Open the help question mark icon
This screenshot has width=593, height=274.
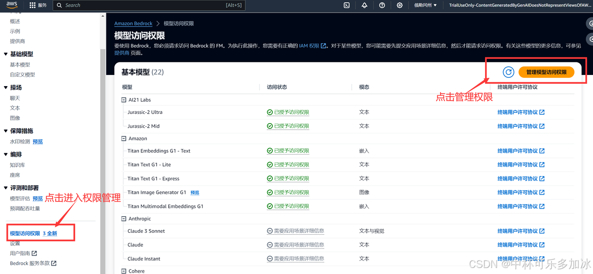click(x=382, y=6)
